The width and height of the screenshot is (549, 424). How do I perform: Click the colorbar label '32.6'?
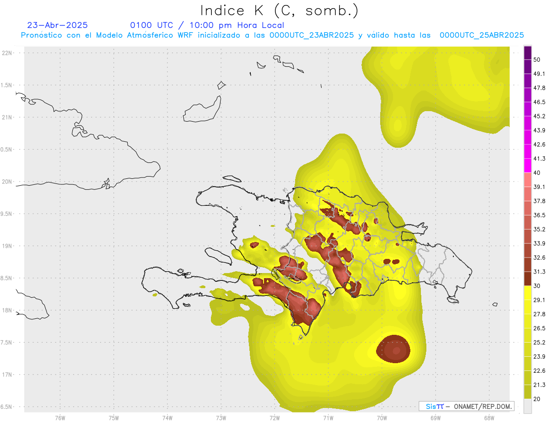(539, 258)
